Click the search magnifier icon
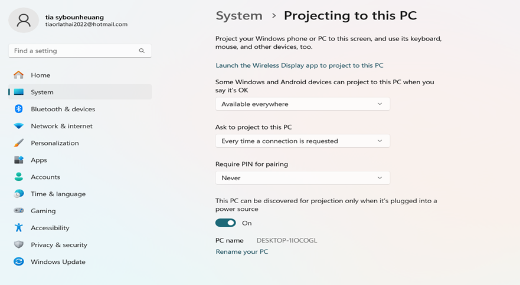Viewport: 520px width, 285px height. (142, 51)
